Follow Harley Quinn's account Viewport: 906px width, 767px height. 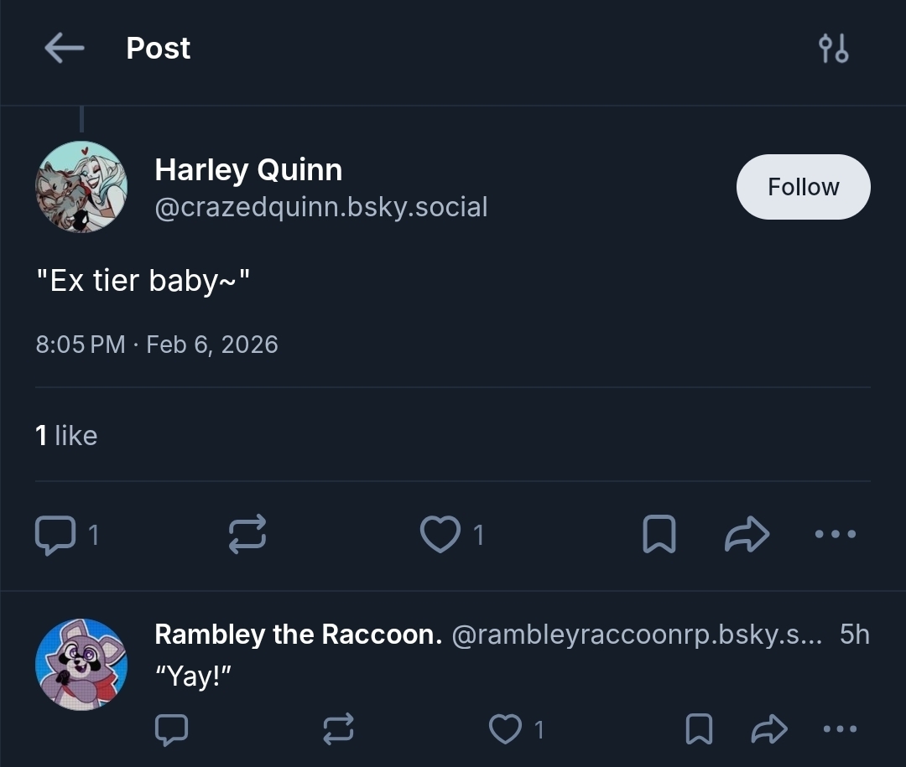click(803, 187)
